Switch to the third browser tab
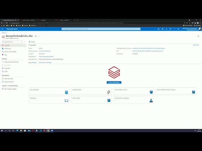This screenshot has height=151, width=202. pyautogui.click(x=48, y=20)
